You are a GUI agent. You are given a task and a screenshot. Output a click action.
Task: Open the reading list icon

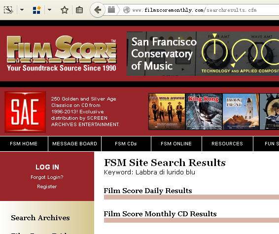click(79, 10)
